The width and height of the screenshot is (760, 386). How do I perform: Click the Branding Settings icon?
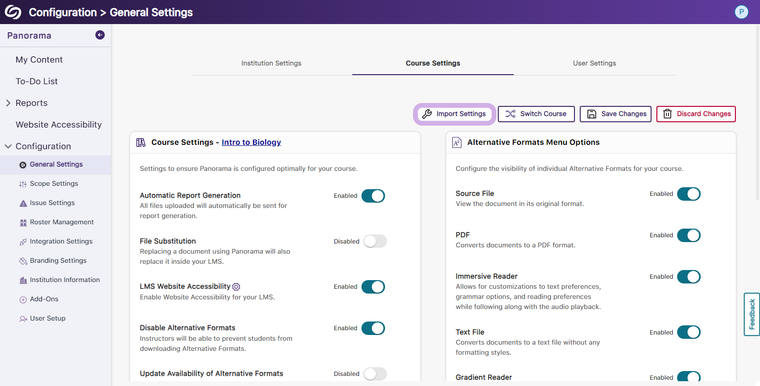[23, 261]
